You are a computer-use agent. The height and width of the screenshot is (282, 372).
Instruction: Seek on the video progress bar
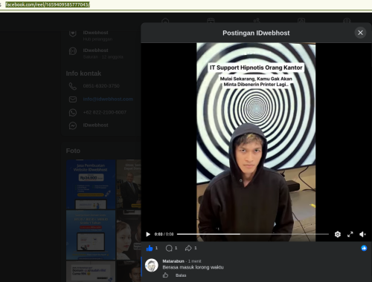click(253, 234)
